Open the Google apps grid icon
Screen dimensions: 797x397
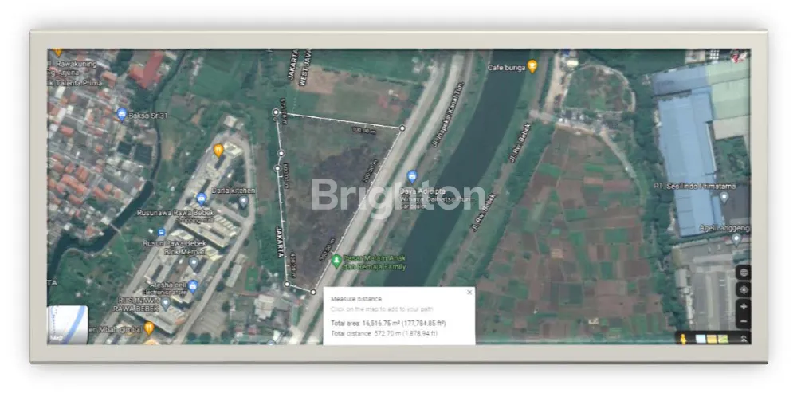[x=715, y=56]
